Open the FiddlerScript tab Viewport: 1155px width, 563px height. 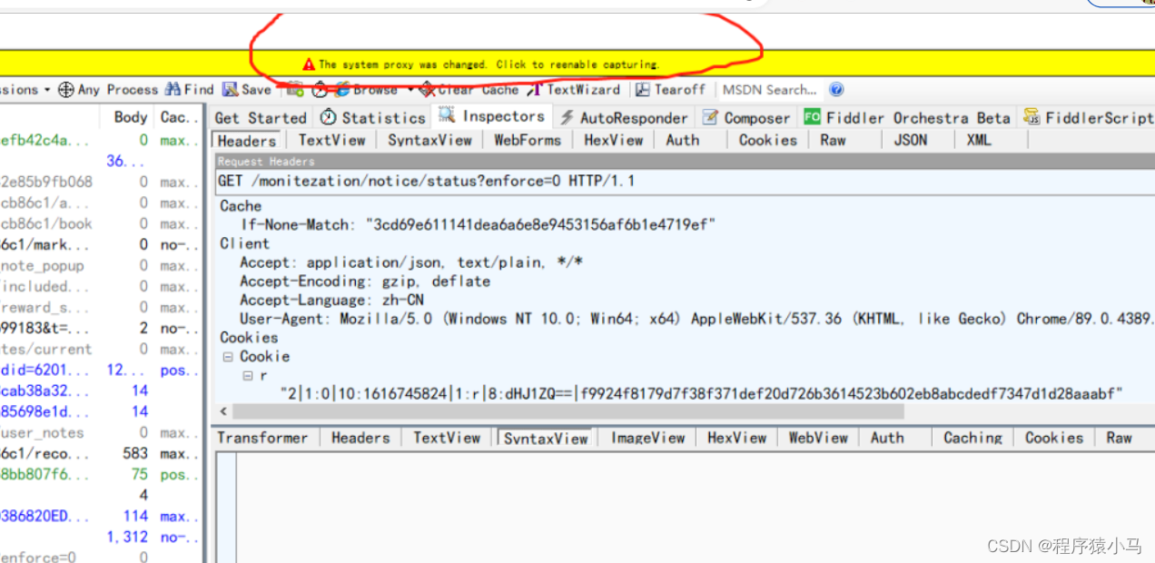pos(1087,117)
